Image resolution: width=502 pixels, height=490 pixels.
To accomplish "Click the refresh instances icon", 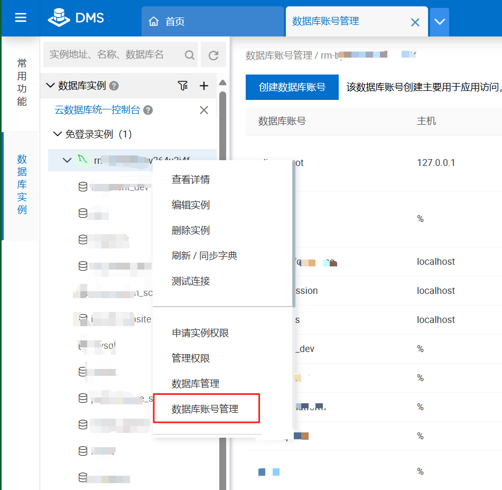I will click(x=213, y=55).
